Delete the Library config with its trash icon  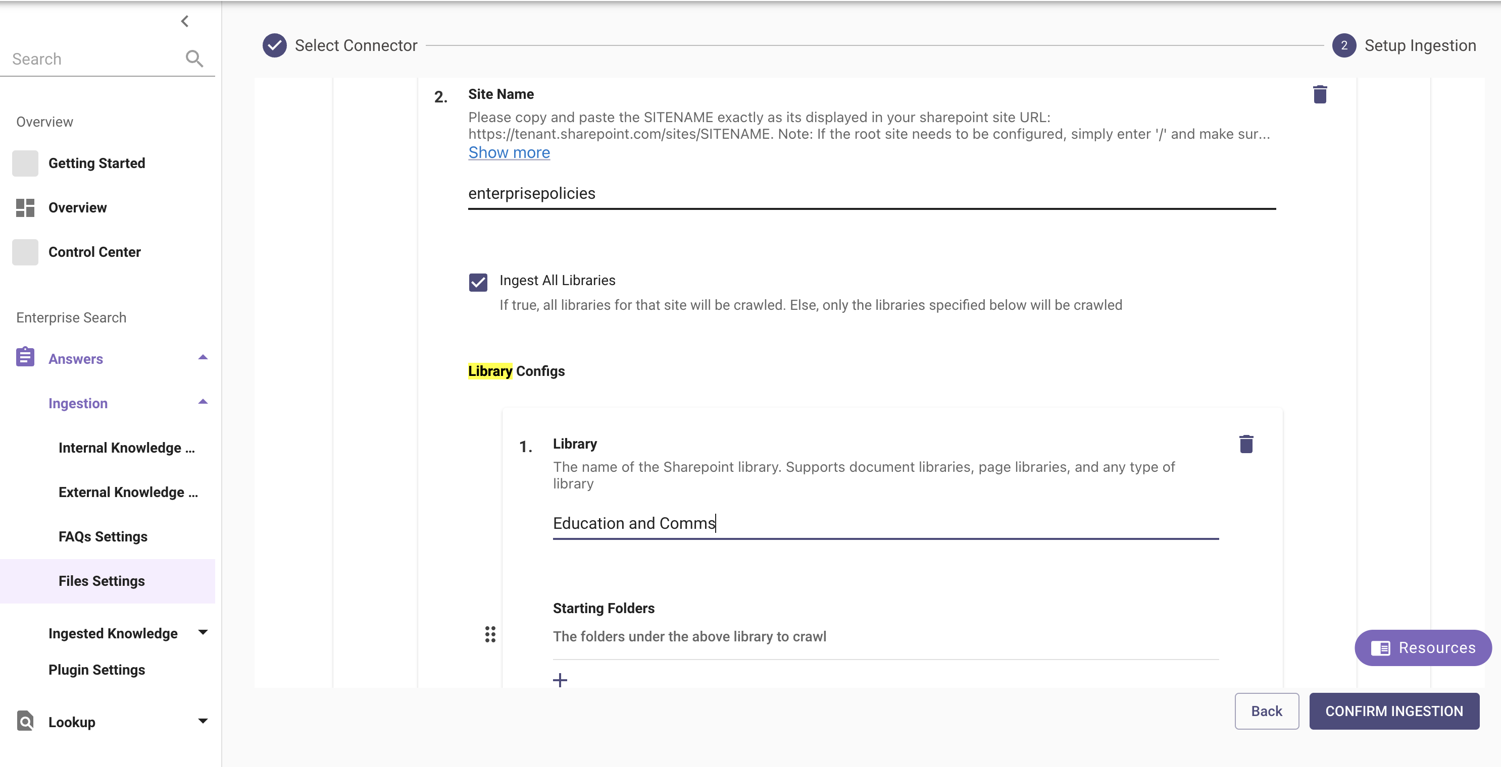[1246, 445]
